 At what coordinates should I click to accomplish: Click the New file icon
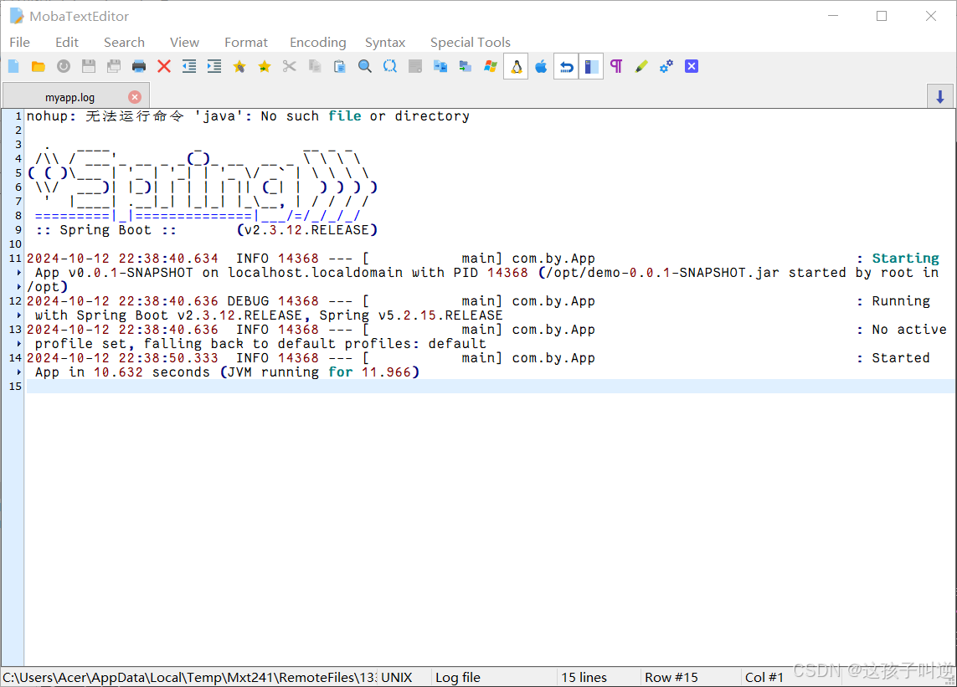[x=13, y=66]
